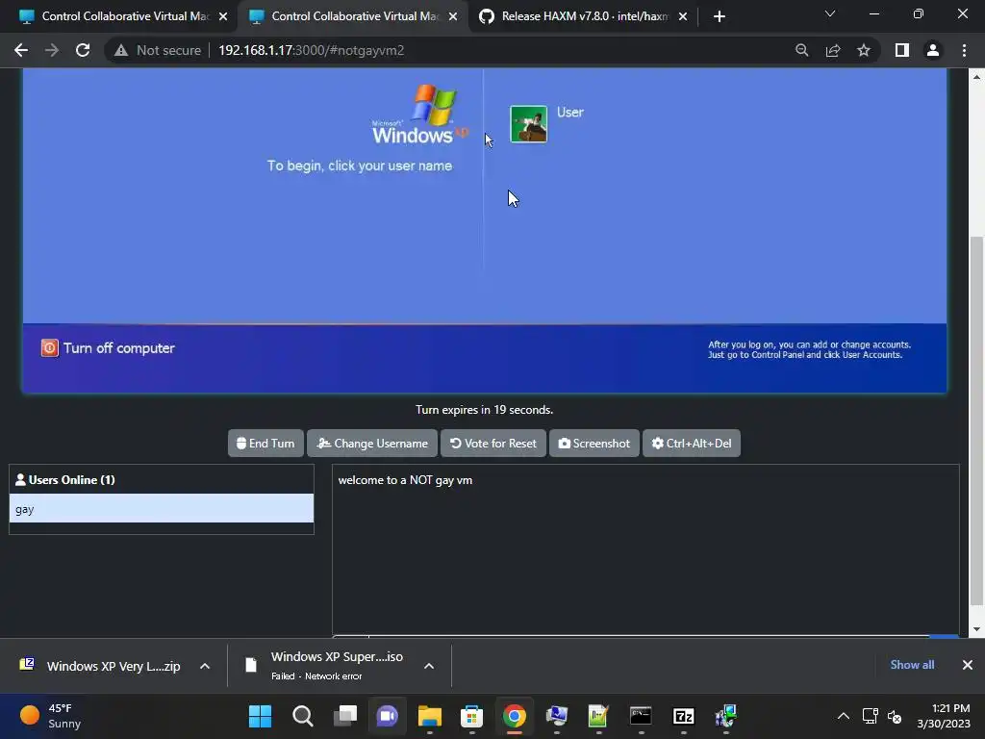Open 7-Zip from the taskbar

[x=684, y=716]
